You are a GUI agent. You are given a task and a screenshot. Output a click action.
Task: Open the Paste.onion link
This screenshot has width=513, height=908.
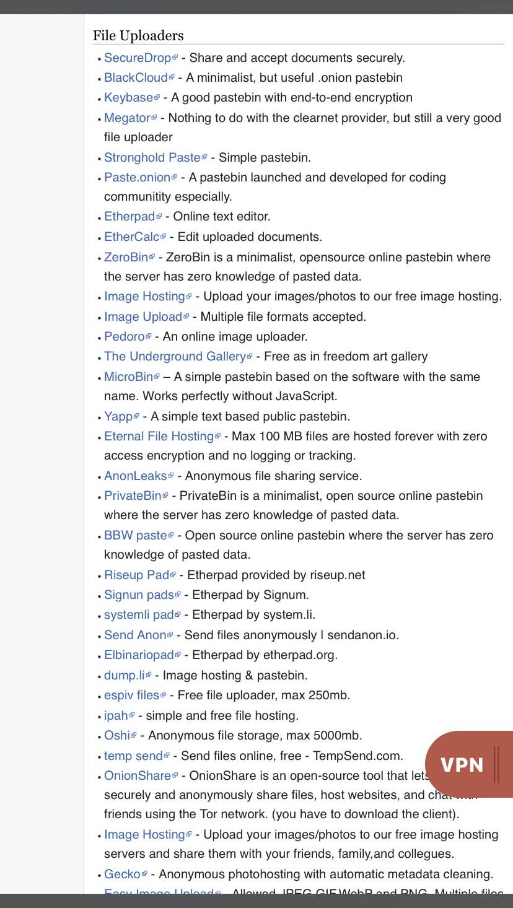137,177
